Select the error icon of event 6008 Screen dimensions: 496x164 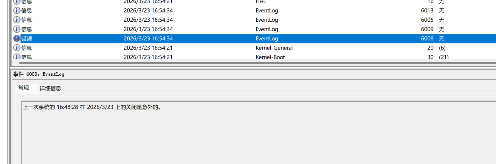coord(17,39)
